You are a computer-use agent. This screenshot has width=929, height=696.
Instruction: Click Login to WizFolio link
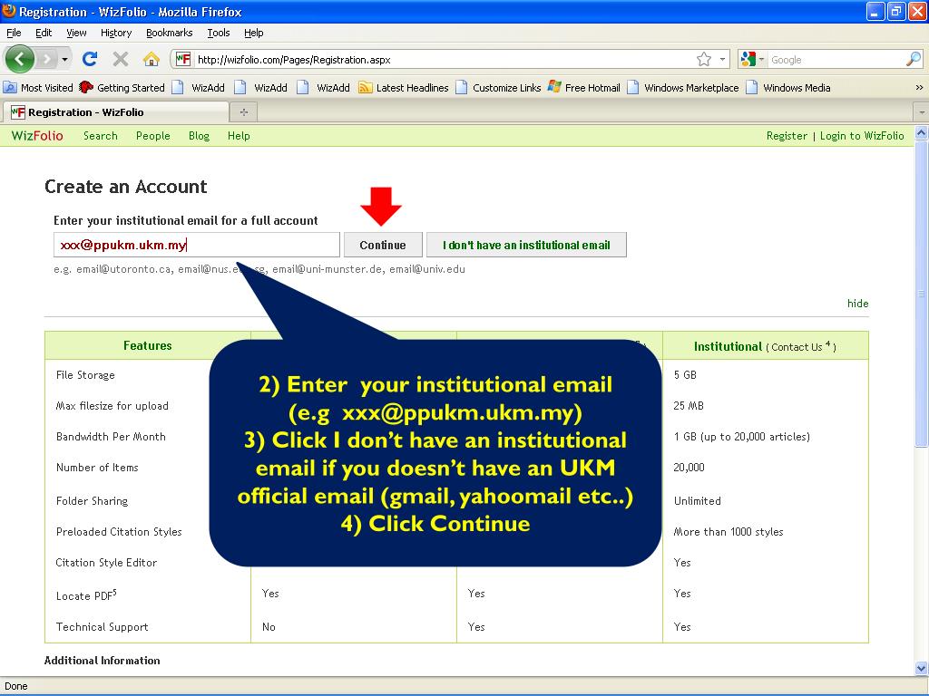click(862, 136)
